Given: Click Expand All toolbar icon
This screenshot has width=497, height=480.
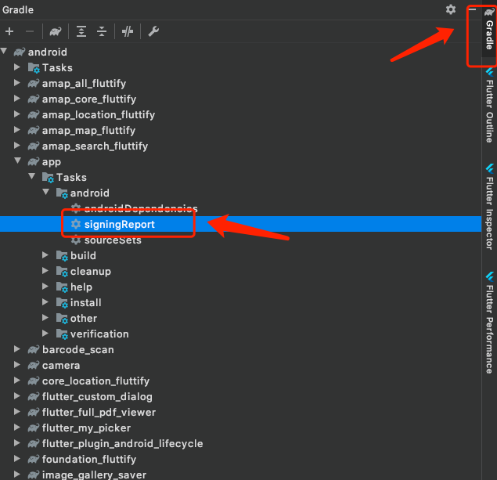Looking at the screenshot, I should 81,31.
